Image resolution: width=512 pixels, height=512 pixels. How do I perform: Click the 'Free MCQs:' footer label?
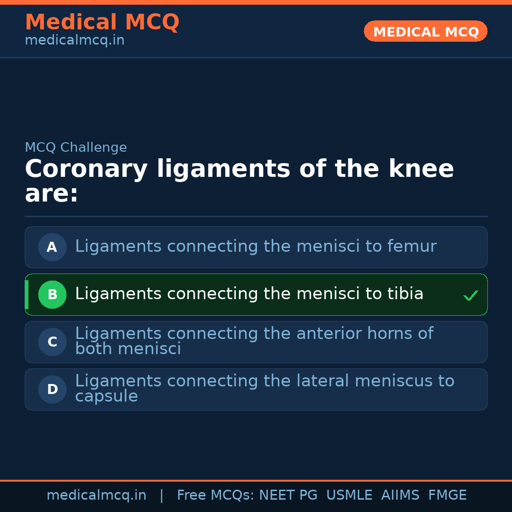[216, 495]
